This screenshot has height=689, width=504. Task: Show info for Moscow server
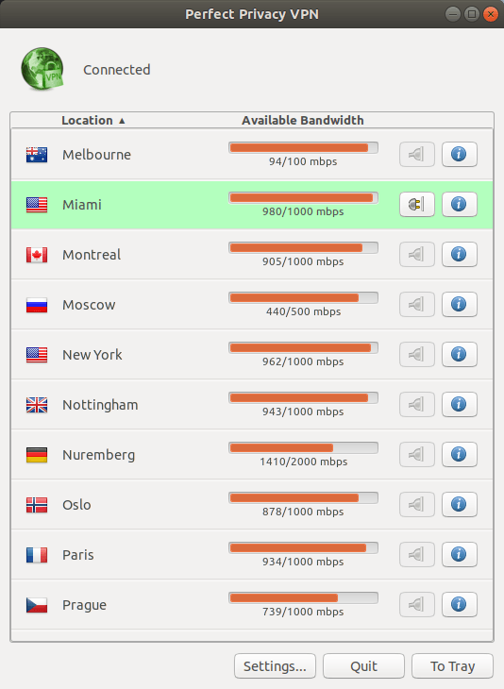(460, 305)
